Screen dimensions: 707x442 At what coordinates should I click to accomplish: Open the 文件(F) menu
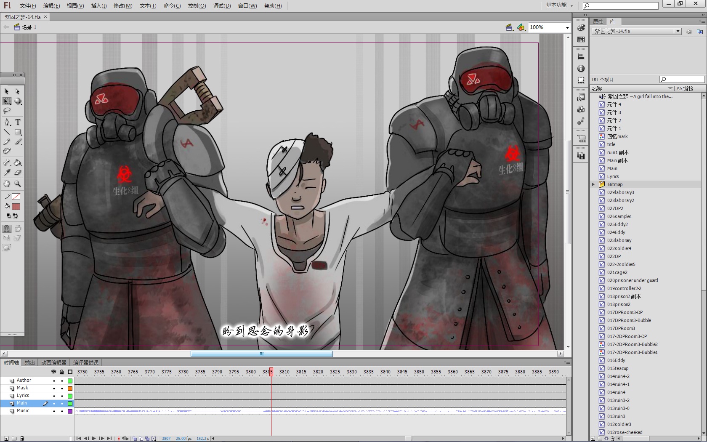tap(28, 6)
